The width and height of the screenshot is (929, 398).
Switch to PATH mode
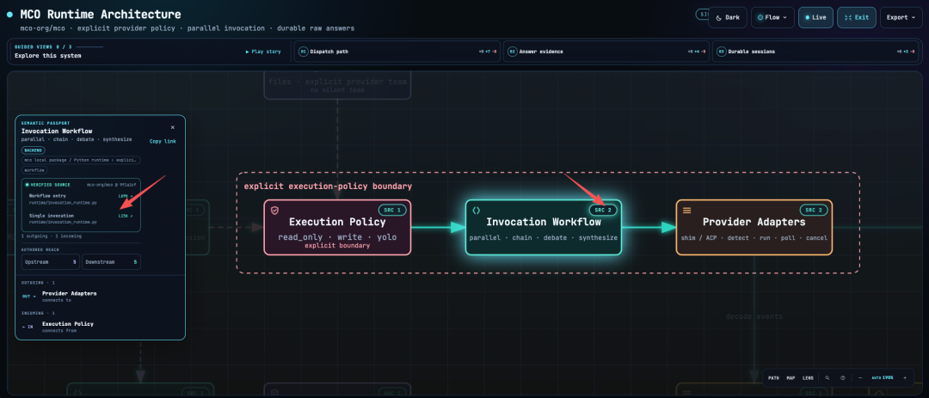pos(774,378)
